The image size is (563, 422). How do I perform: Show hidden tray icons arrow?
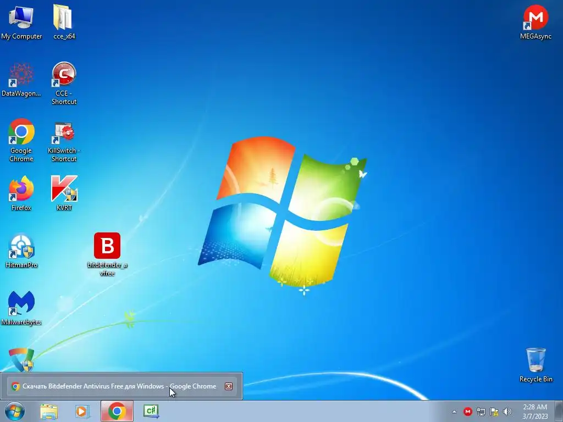454,412
